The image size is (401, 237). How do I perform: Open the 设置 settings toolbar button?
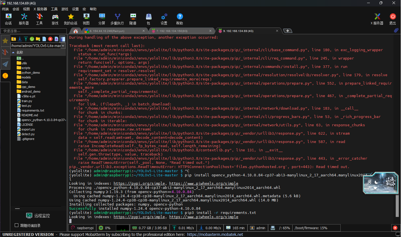[164, 19]
